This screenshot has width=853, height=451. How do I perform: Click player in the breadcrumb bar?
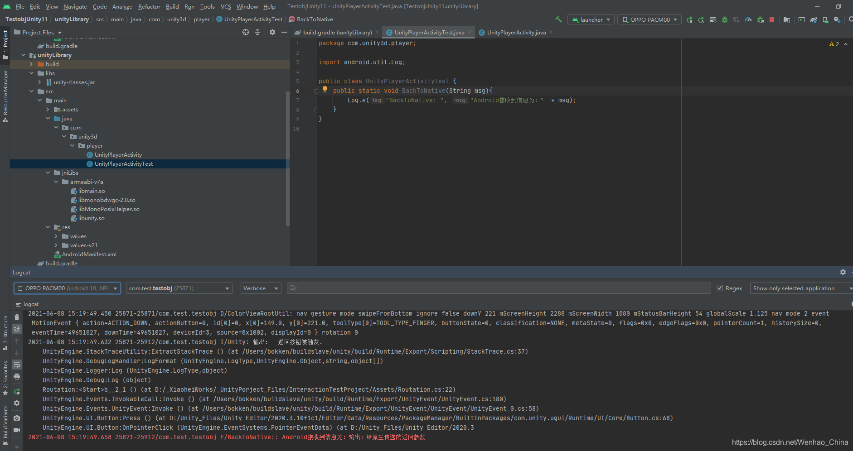pyautogui.click(x=202, y=19)
